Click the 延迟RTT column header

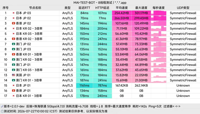click(84, 8)
